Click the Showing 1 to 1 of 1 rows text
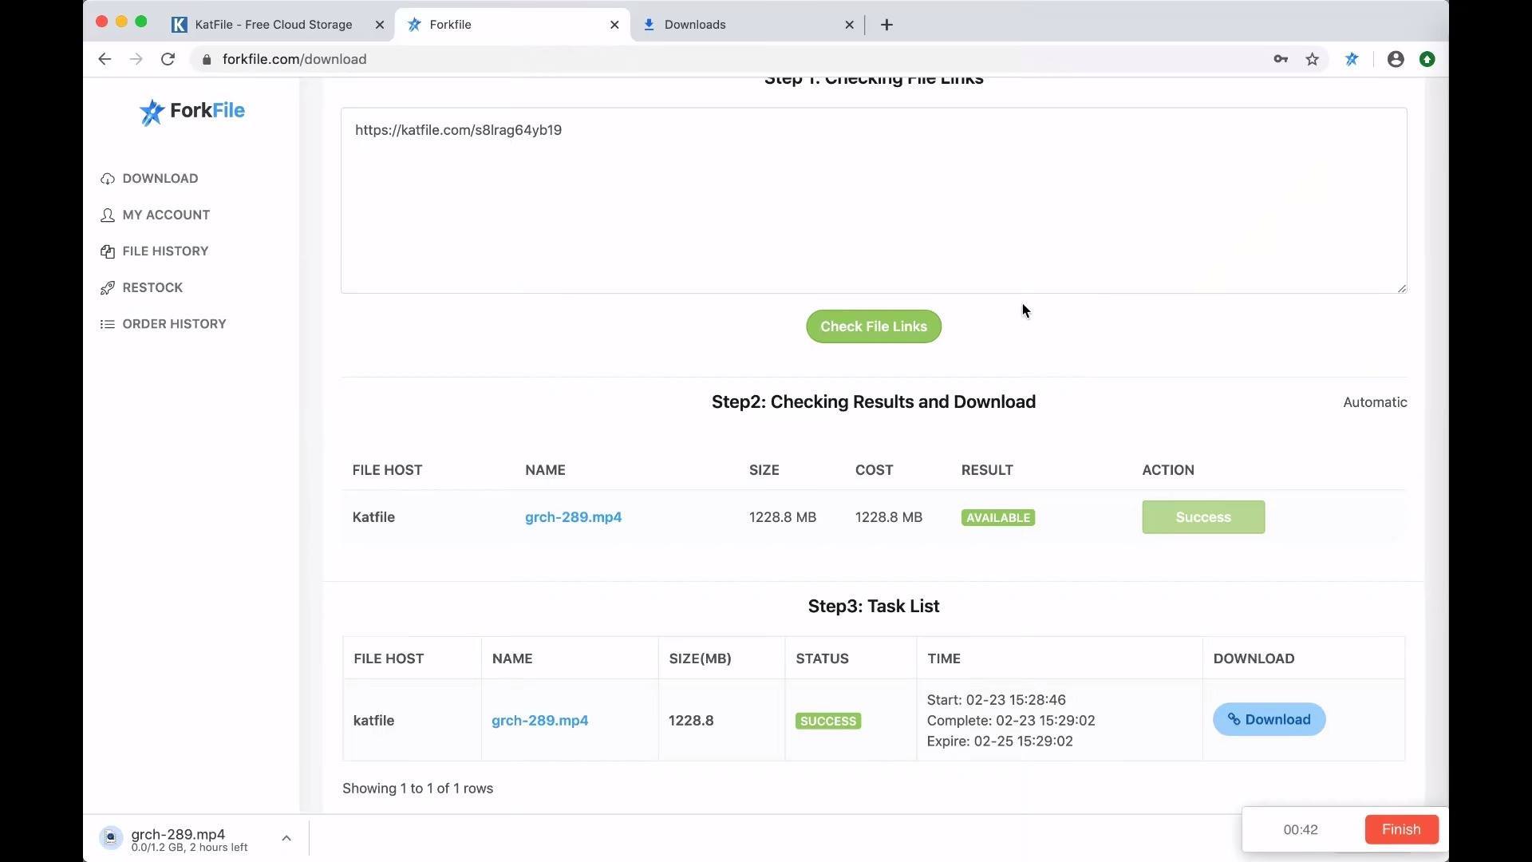This screenshot has height=862, width=1532. tap(417, 789)
